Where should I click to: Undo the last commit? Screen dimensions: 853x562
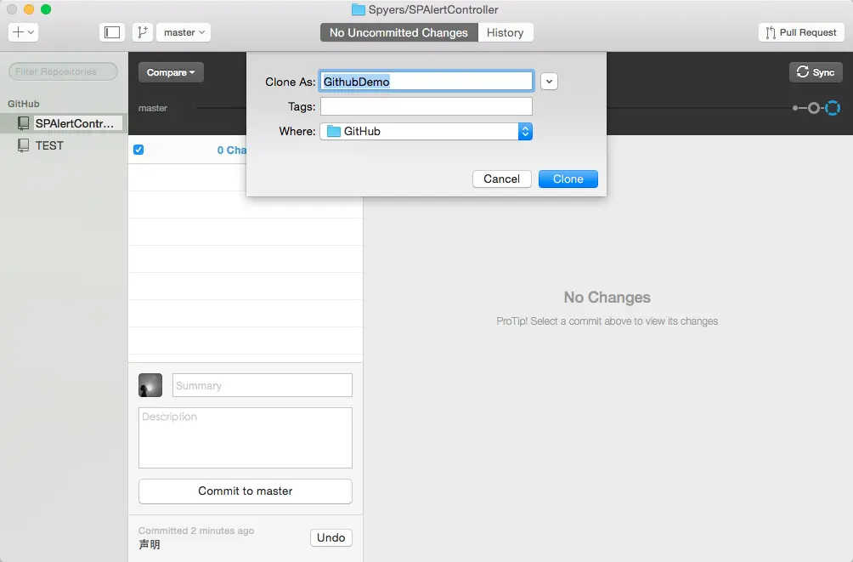(330, 537)
